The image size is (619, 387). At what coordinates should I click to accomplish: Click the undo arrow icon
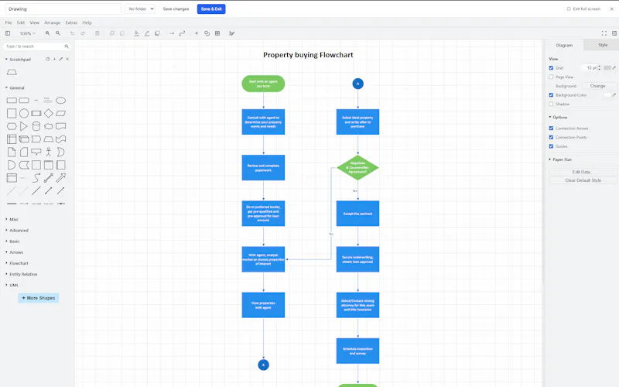pyautogui.click(x=72, y=33)
